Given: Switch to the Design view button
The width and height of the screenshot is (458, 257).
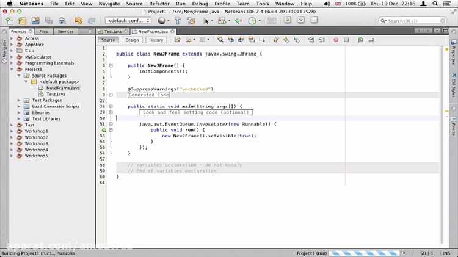Looking at the screenshot, I should 132,40.
